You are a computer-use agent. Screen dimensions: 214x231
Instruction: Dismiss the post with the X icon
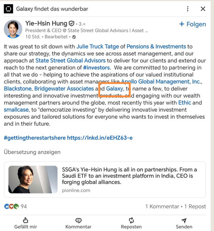pos(203,9)
